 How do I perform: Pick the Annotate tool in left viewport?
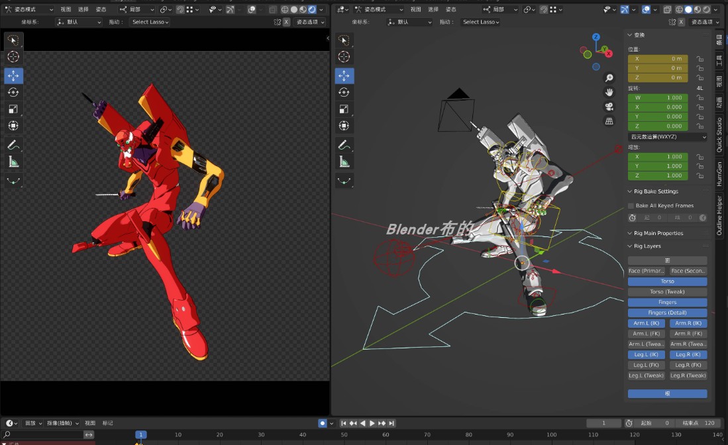13,145
